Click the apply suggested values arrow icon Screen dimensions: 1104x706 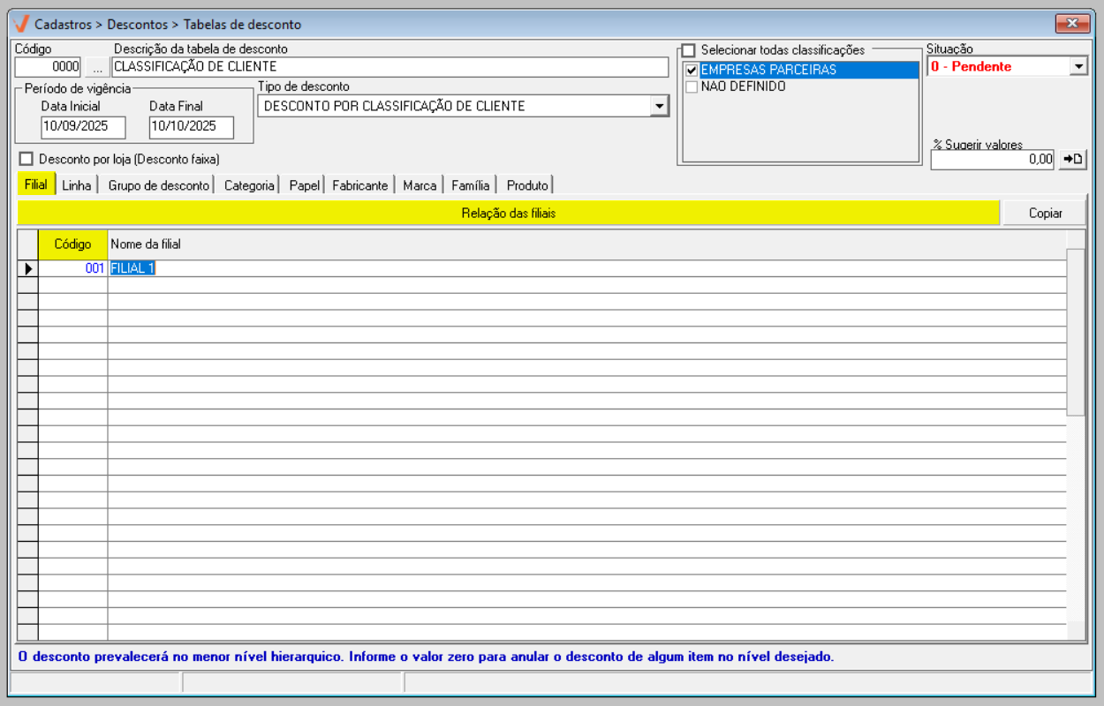coord(1072,159)
